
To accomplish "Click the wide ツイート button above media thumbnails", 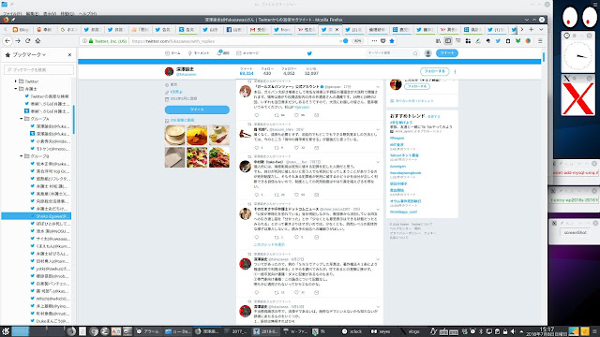I will click(x=197, y=110).
